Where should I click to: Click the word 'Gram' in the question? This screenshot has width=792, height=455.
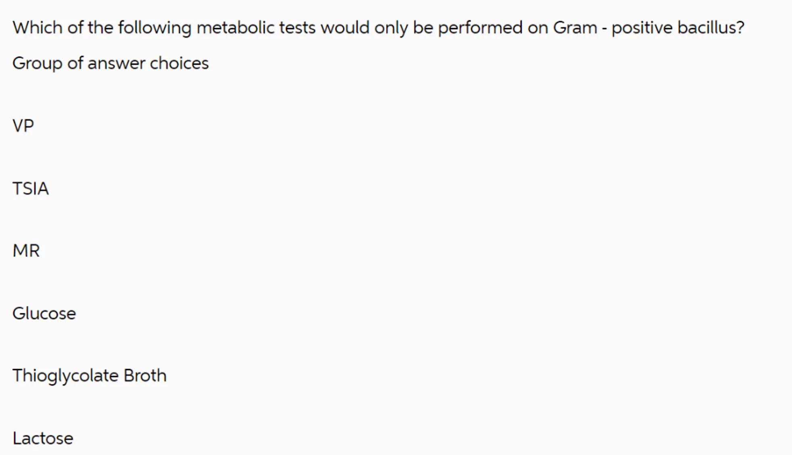click(575, 28)
